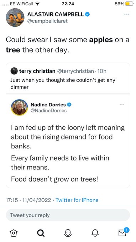Tap Nadine Dorries' verified badge
The image size is (136, 242).
(x=69, y=105)
